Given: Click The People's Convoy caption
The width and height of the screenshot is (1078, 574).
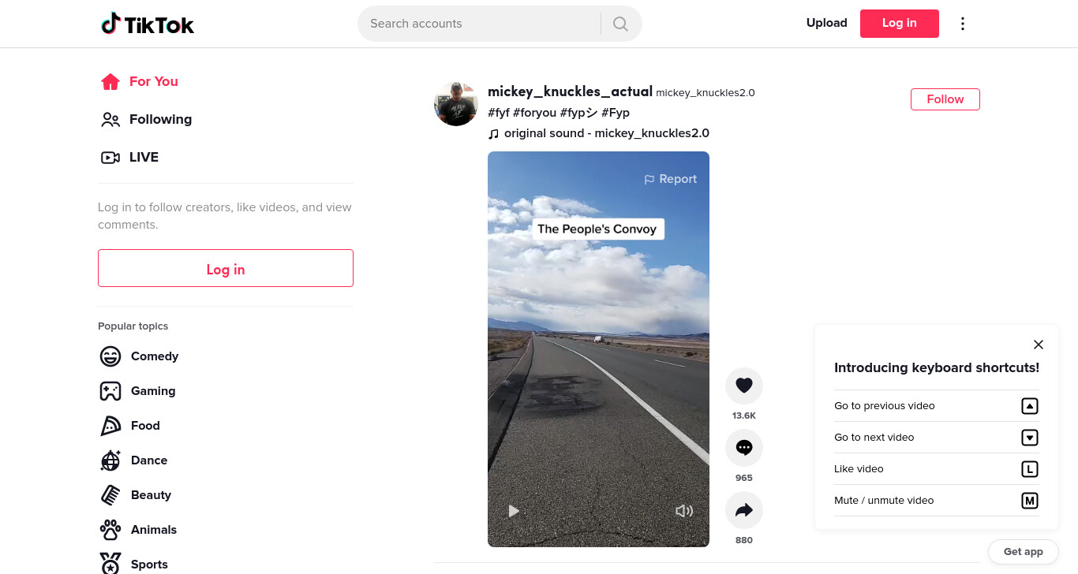Looking at the screenshot, I should coord(597,229).
